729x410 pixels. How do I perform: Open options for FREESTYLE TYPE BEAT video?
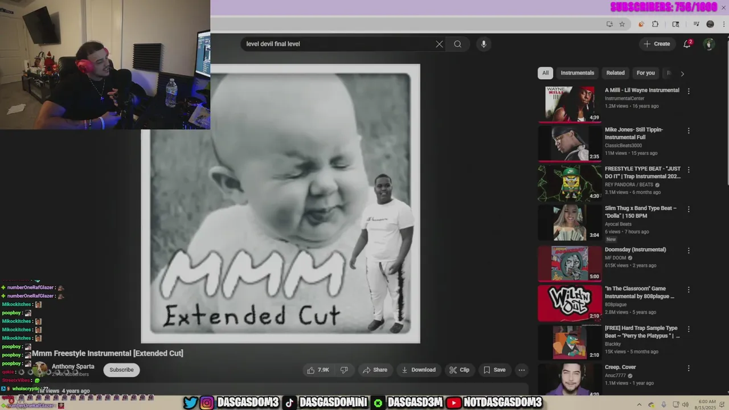(689, 170)
